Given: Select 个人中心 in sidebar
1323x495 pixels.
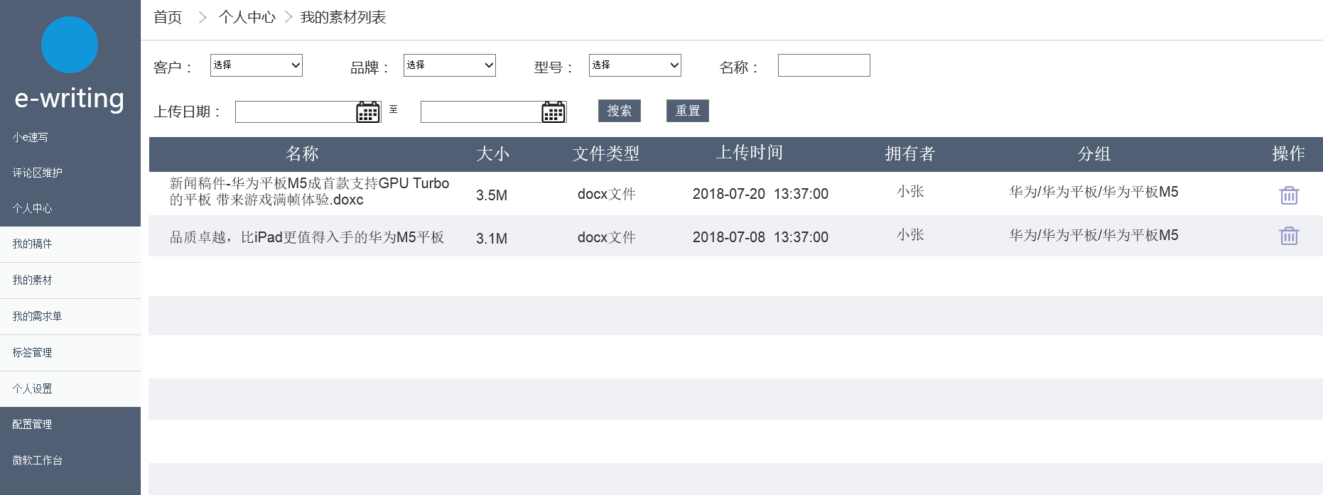Looking at the screenshot, I should click(x=33, y=208).
